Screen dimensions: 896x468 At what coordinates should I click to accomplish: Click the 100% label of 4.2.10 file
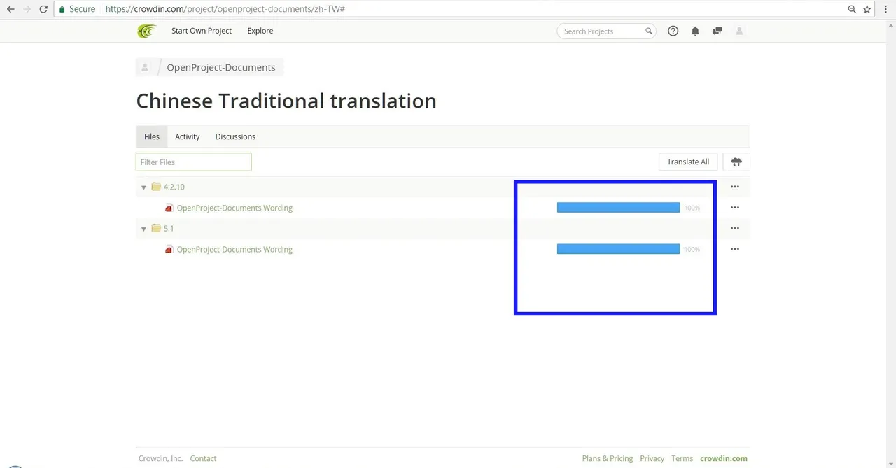(692, 208)
